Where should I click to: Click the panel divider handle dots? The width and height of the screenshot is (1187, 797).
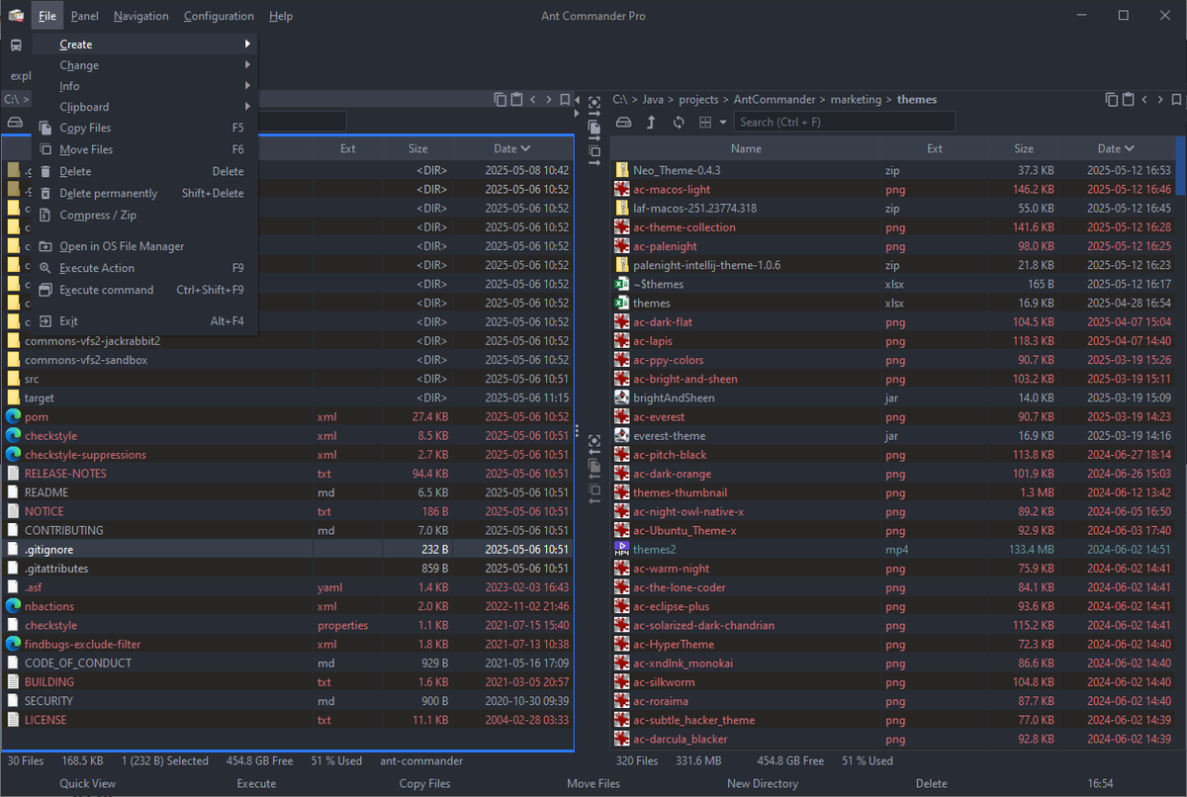[x=577, y=430]
